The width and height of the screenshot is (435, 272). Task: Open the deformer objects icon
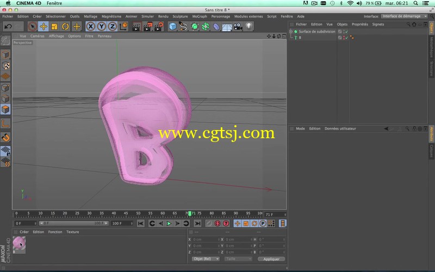point(216,27)
